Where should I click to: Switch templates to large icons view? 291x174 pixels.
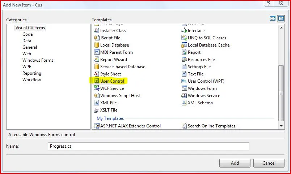pyautogui.click(x=273, y=18)
